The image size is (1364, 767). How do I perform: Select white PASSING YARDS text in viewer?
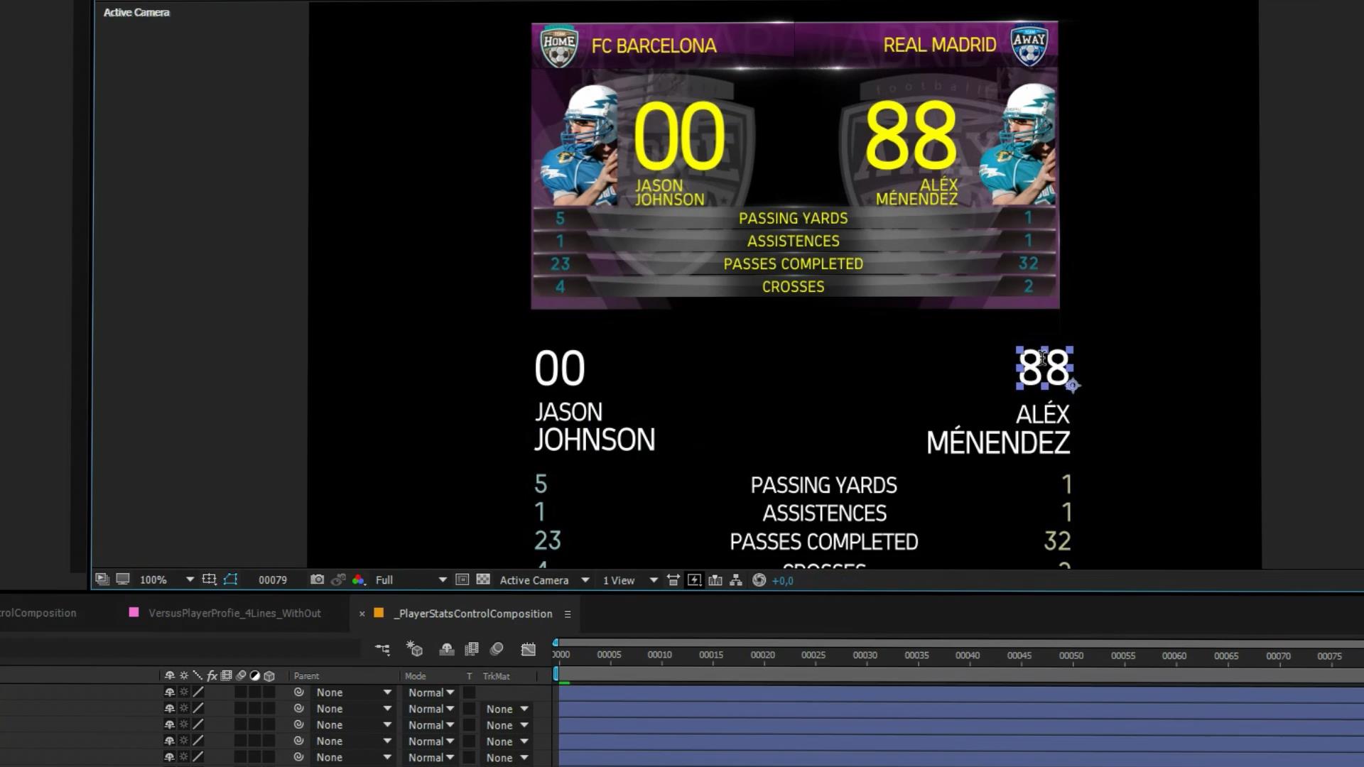823,485
